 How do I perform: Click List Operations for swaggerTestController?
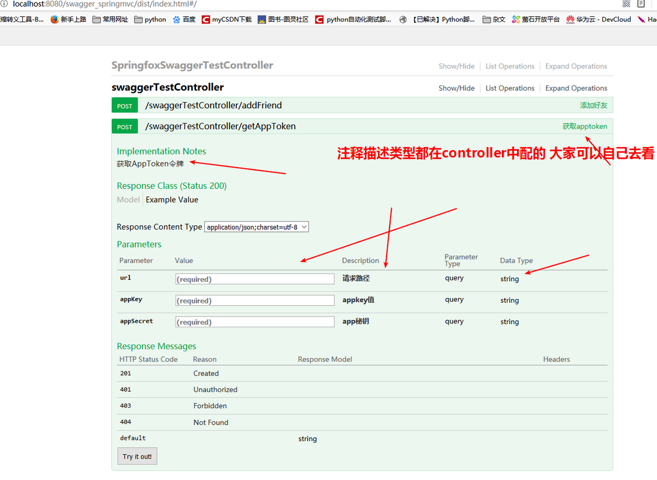510,88
